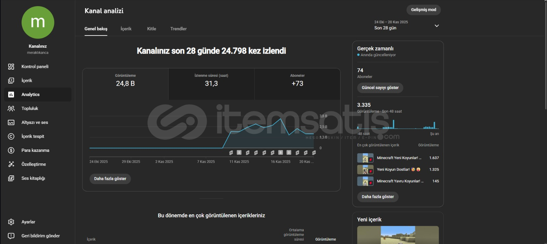
Task: Switch to the Trendler tab
Action: coord(178,29)
